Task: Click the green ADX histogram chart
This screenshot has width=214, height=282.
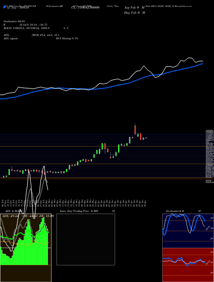Action: [25, 241]
